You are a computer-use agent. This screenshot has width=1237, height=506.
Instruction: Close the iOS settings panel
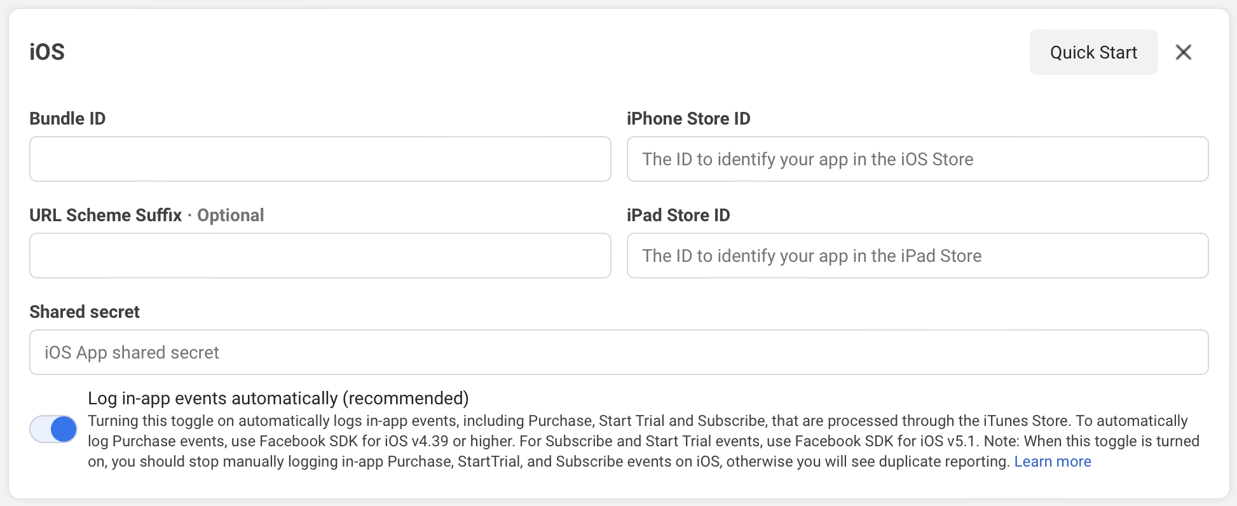(1183, 52)
